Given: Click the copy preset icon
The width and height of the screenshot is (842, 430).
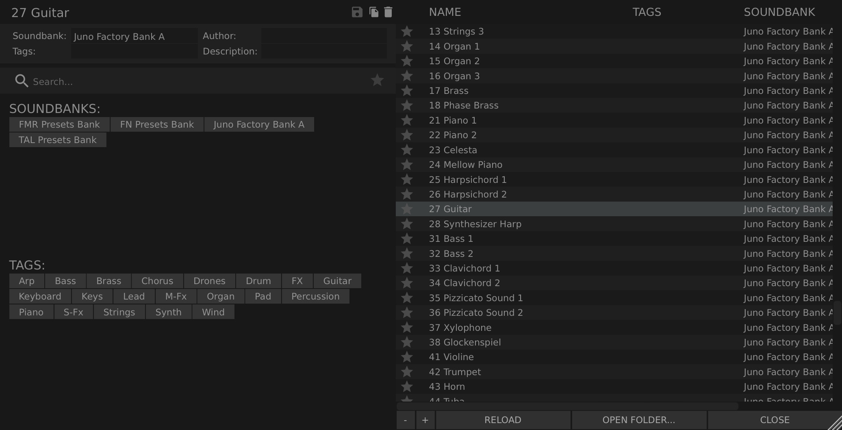Looking at the screenshot, I should [373, 12].
